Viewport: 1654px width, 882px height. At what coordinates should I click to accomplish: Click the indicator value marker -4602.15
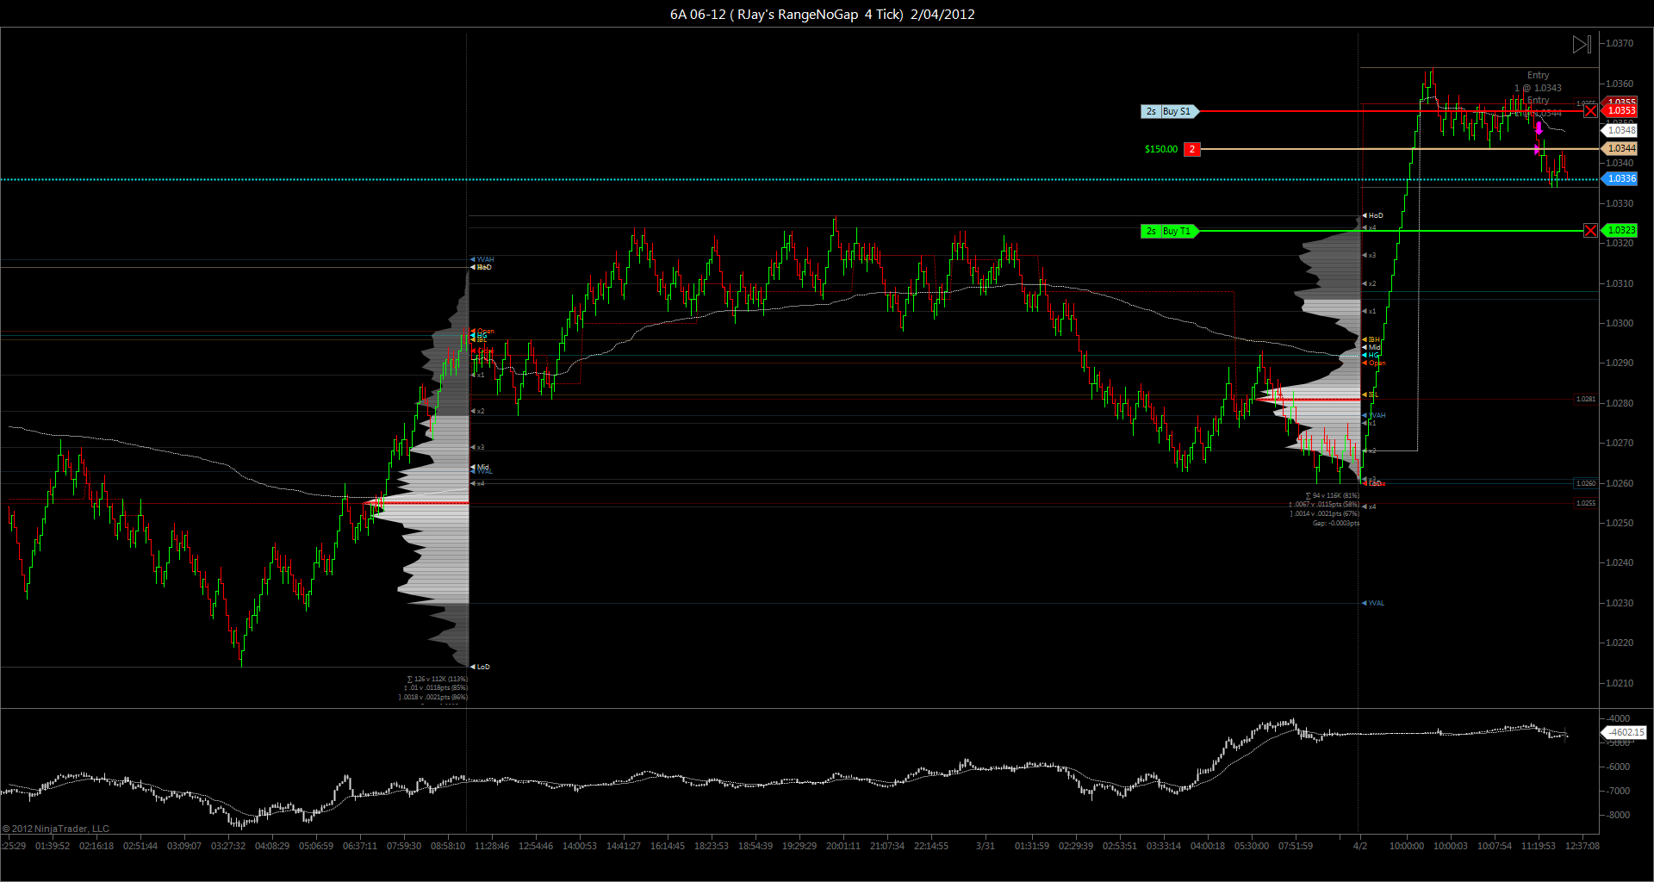tap(1623, 732)
